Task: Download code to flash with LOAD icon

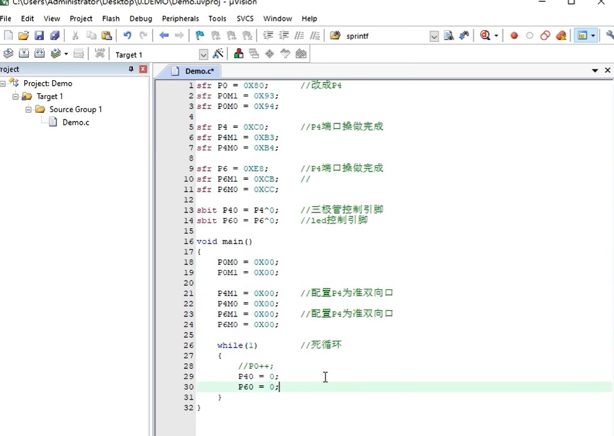Action: [x=100, y=54]
